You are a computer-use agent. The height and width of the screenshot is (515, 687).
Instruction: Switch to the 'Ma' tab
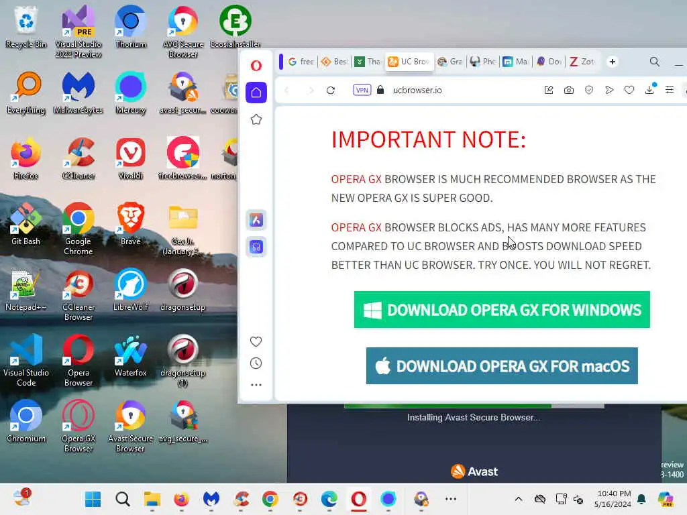pos(515,62)
